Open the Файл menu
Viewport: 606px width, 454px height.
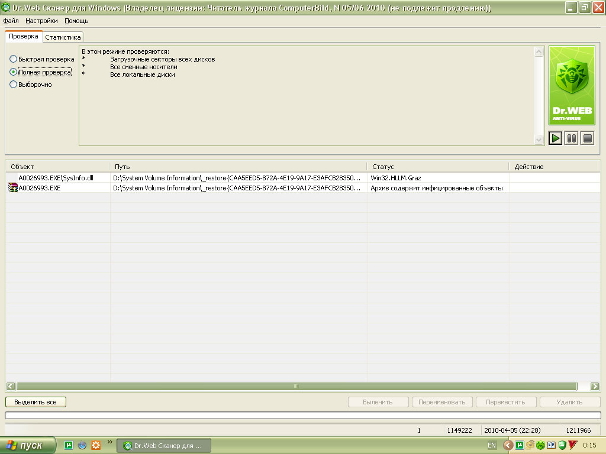[11, 21]
